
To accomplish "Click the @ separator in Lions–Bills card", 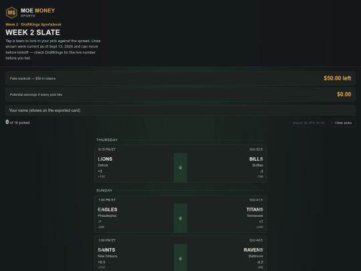I will [x=180, y=168].
